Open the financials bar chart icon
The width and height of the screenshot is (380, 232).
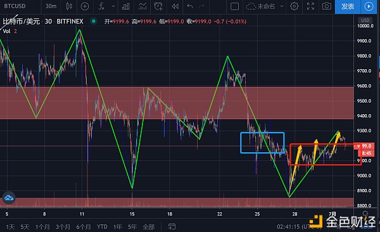point(125,6)
